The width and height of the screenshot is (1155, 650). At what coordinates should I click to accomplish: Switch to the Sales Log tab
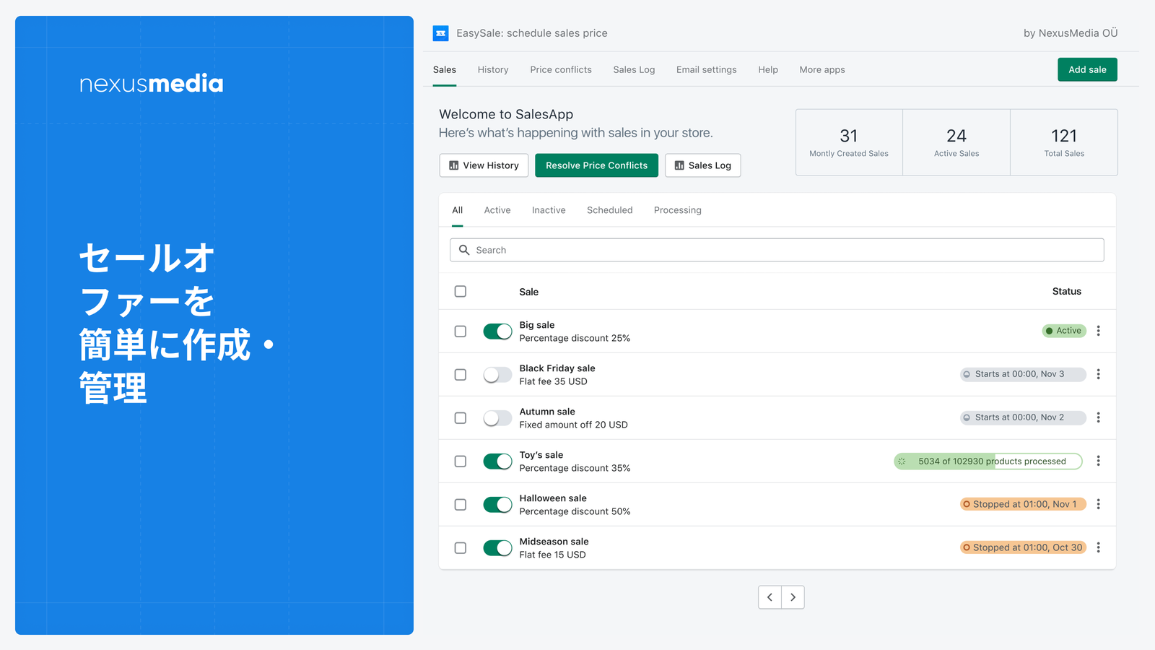point(634,70)
